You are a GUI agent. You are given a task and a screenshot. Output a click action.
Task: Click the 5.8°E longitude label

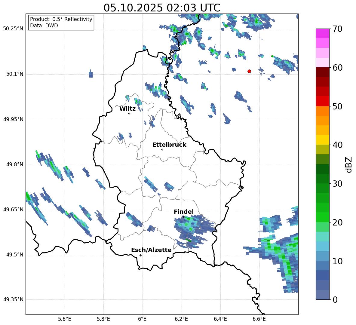point(103,319)
